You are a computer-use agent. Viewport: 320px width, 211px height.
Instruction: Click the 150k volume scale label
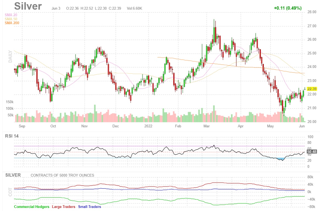pos(10,102)
